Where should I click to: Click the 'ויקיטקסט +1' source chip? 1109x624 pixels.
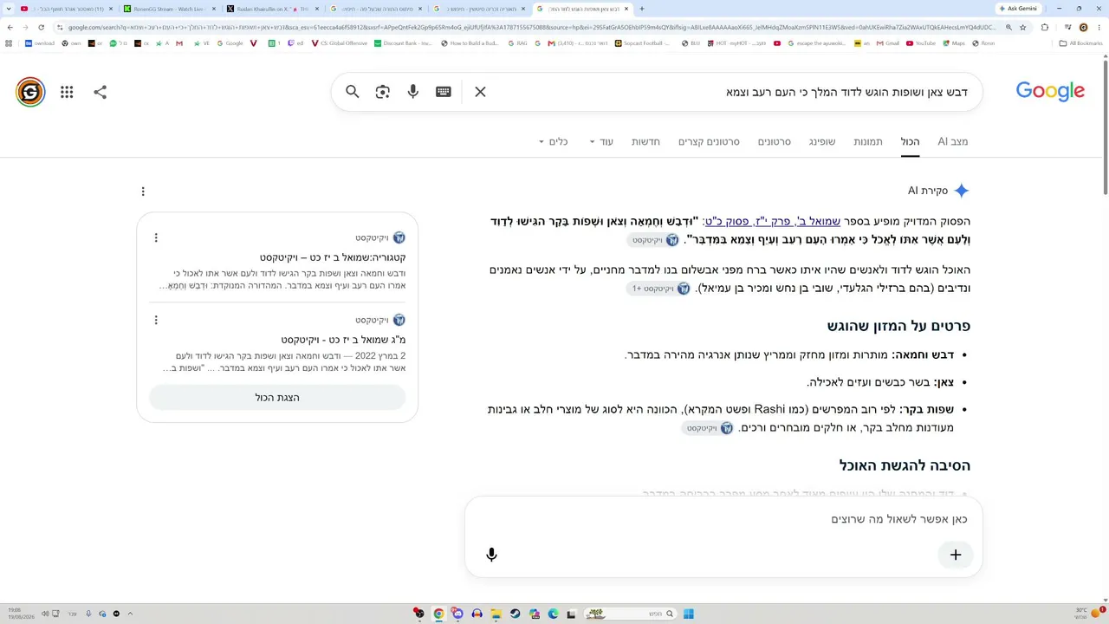(660, 289)
